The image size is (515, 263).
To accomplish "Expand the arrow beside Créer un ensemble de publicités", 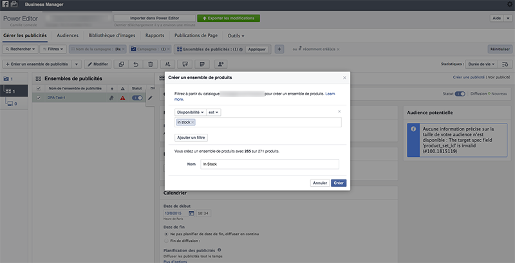I will [76, 64].
